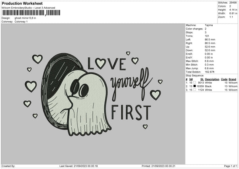The width and height of the screenshot is (239, 169).
Task: Click the ghost mirror design preview image
Action: click(x=93, y=94)
